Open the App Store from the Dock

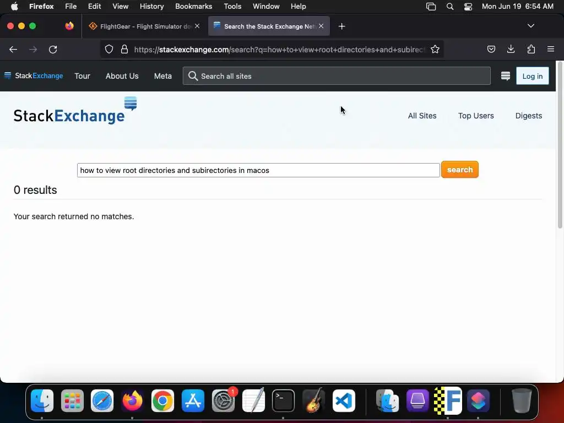pyautogui.click(x=193, y=400)
